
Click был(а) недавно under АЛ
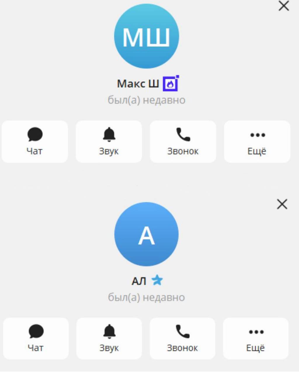147,298
